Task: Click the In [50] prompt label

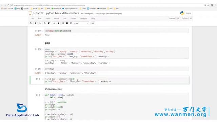Action: (x=39, y=49)
